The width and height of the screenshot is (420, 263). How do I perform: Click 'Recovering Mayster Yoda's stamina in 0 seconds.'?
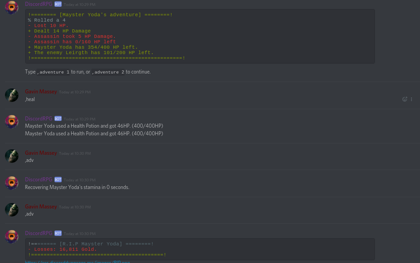coord(77,187)
